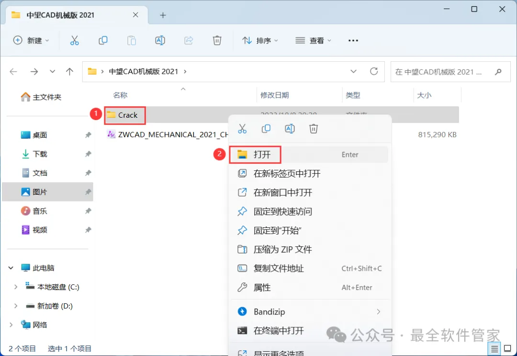Click the Delete icon in the context menu

314,129
